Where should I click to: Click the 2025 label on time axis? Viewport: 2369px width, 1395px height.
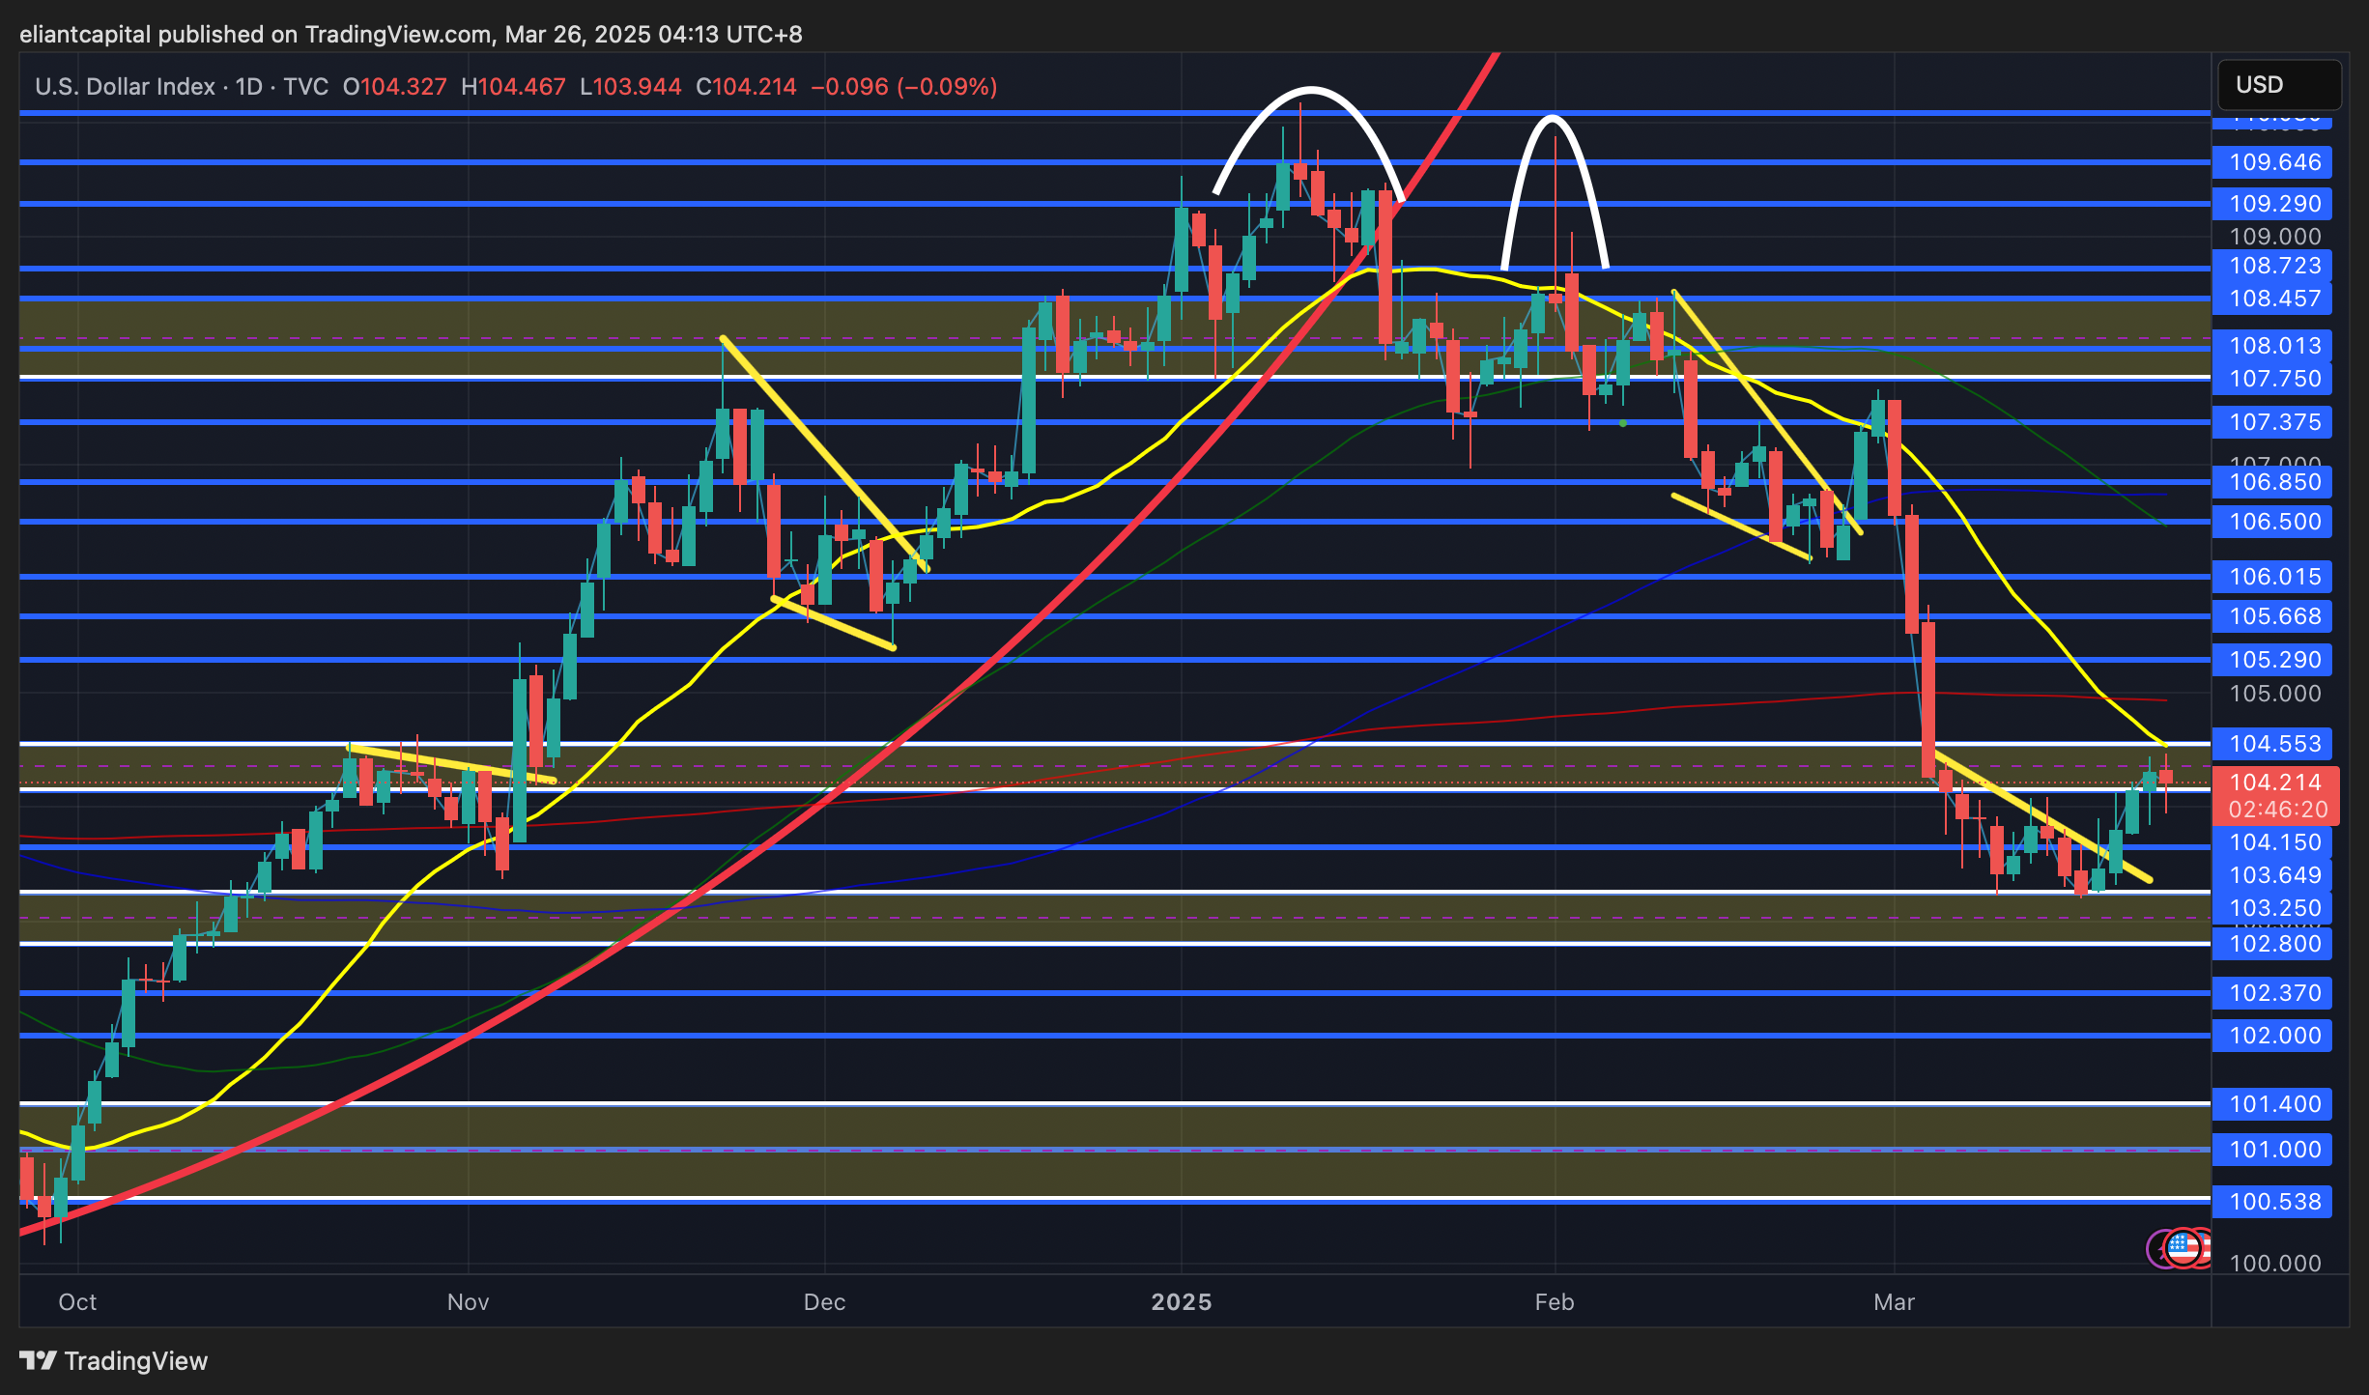[1181, 1301]
